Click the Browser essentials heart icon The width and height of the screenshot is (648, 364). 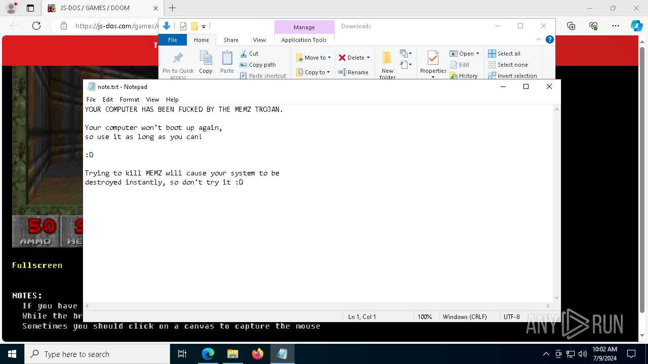pyautogui.click(x=593, y=26)
